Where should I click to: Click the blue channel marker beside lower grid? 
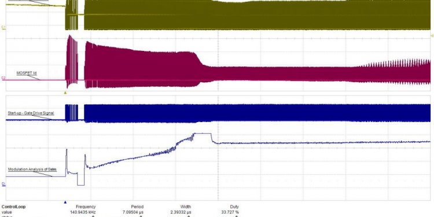point(3,183)
